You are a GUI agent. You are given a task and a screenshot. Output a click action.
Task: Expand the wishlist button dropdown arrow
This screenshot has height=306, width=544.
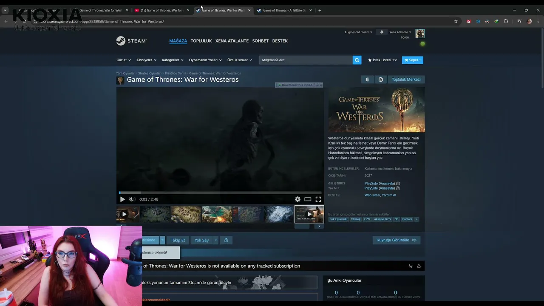[162, 240]
